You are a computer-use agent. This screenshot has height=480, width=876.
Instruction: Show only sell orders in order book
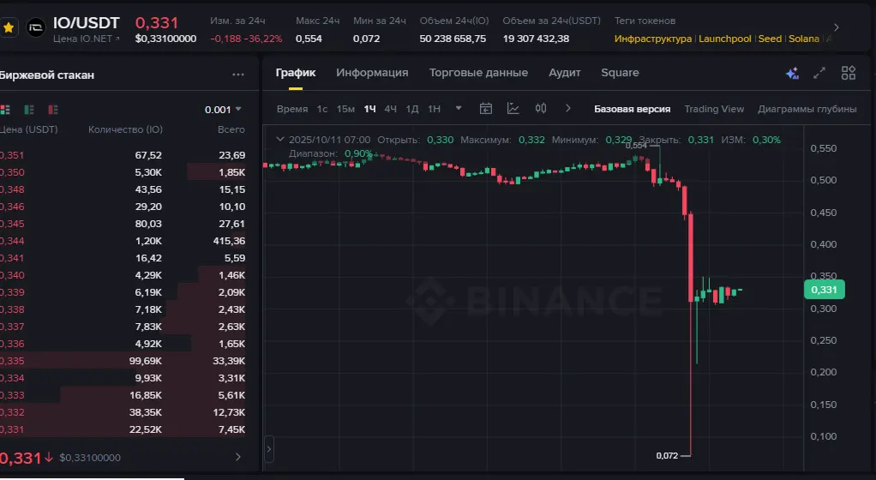(53, 110)
